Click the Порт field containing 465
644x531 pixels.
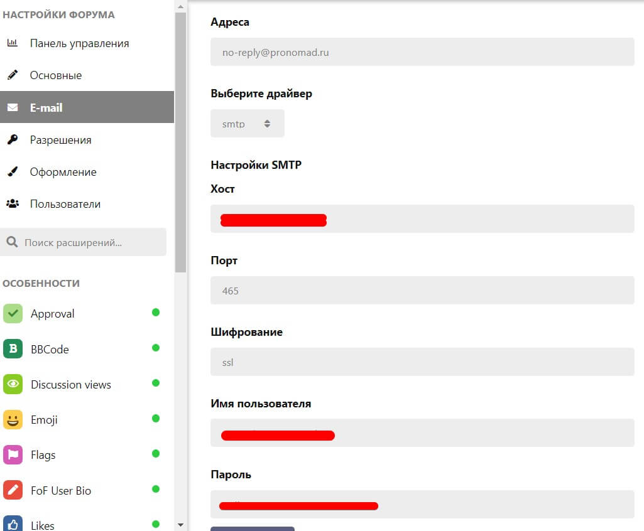point(422,291)
